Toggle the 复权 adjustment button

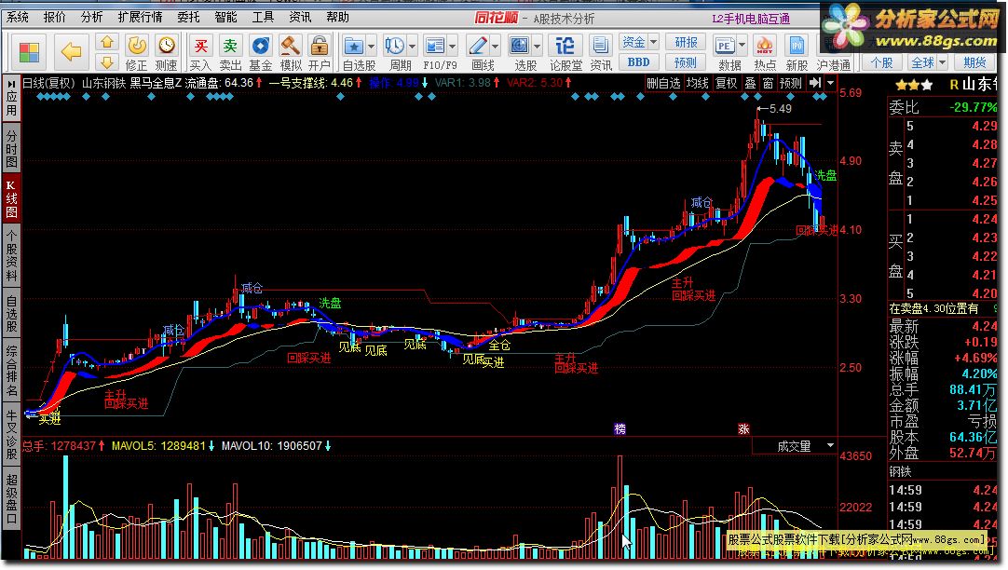tap(727, 83)
